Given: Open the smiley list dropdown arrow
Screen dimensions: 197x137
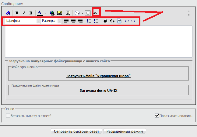Looking at the screenshot, I should (82, 13).
